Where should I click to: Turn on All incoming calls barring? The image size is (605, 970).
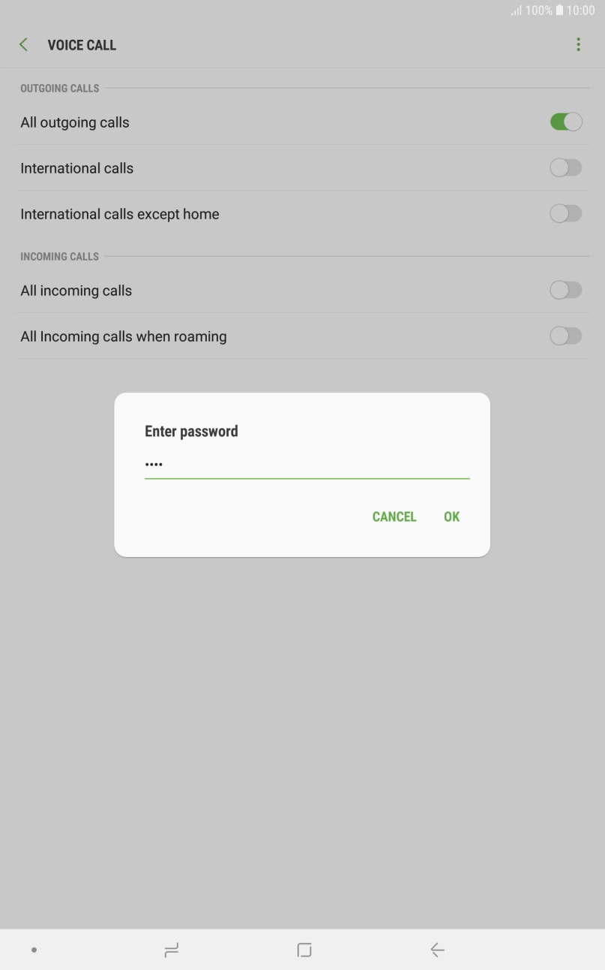(566, 290)
